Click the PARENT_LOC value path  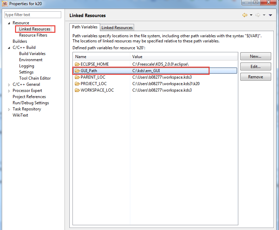(x=162, y=77)
